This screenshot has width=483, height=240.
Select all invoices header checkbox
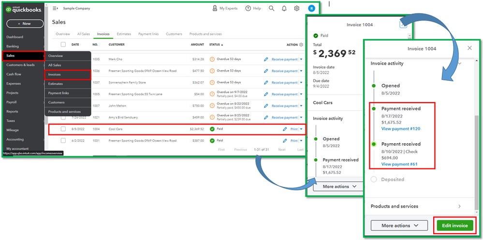click(63, 45)
